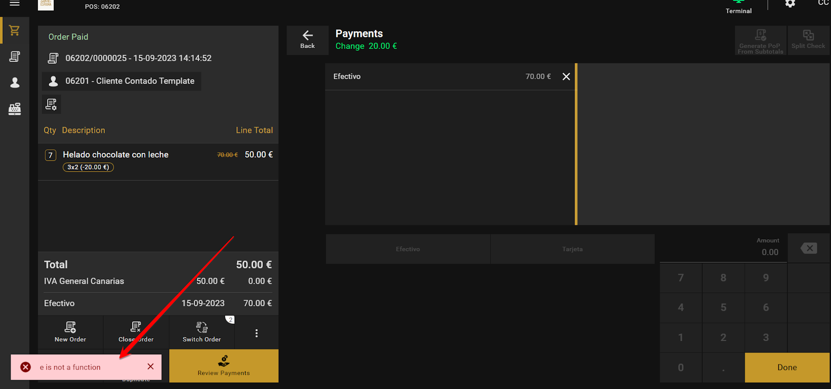Click Switch Order
This screenshot has width=831, height=389.
[202, 332]
